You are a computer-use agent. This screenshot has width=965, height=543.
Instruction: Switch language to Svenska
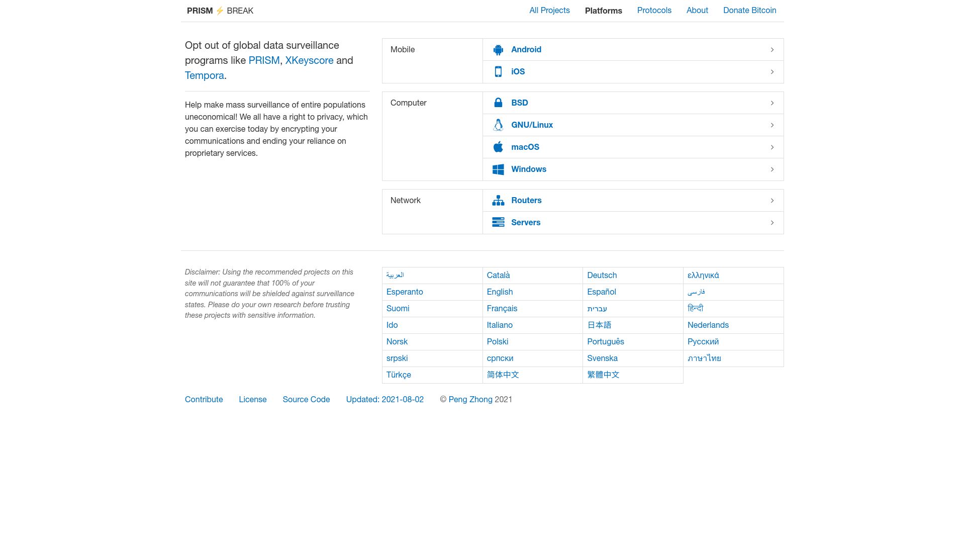click(x=602, y=358)
